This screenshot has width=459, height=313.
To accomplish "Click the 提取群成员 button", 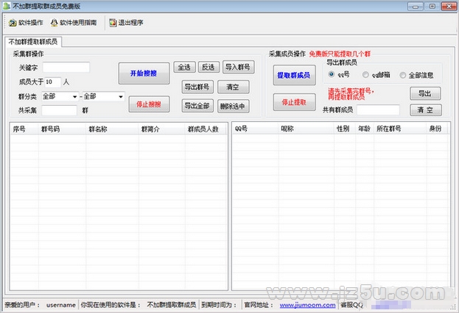I will click(293, 75).
